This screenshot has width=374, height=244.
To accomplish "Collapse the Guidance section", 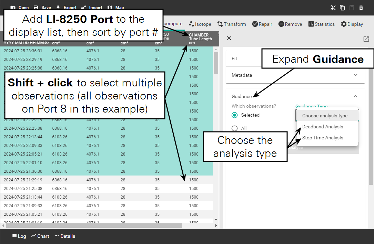I will point(355,96).
